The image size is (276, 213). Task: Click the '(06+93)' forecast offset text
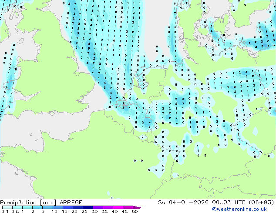262,203
